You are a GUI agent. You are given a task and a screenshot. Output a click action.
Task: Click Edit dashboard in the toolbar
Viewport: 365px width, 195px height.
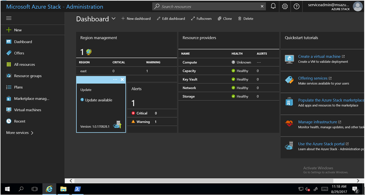pyautogui.click(x=171, y=19)
